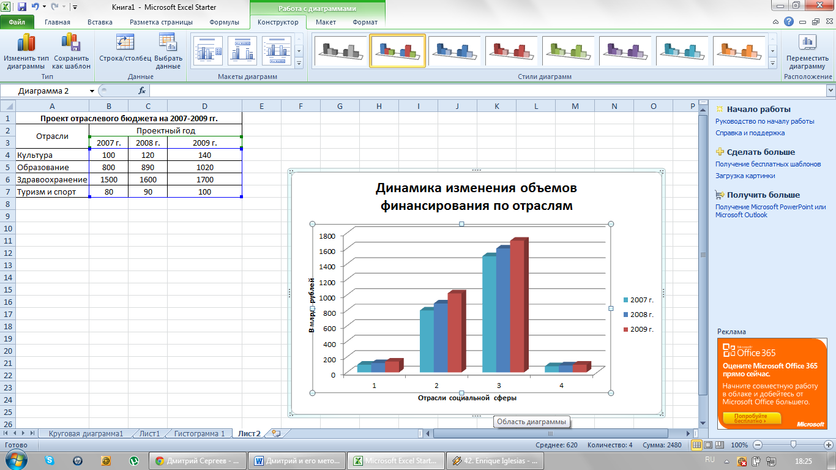Screen dimensions: 836x470
Task: Open Справка и поддержка link
Action: [x=750, y=133]
